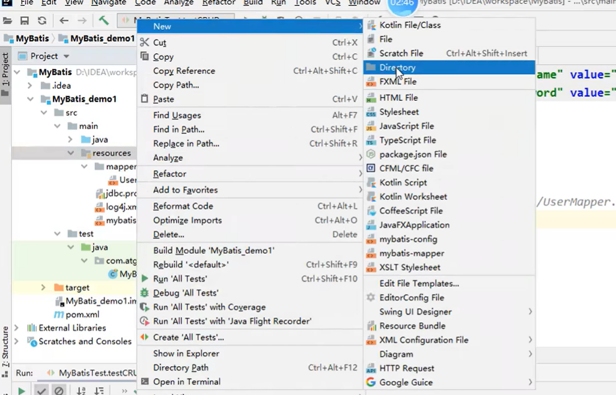Viewport: 616px width, 395px height.
Task: Click the green Run button in Run panel
Action: [x=22, y=391]
